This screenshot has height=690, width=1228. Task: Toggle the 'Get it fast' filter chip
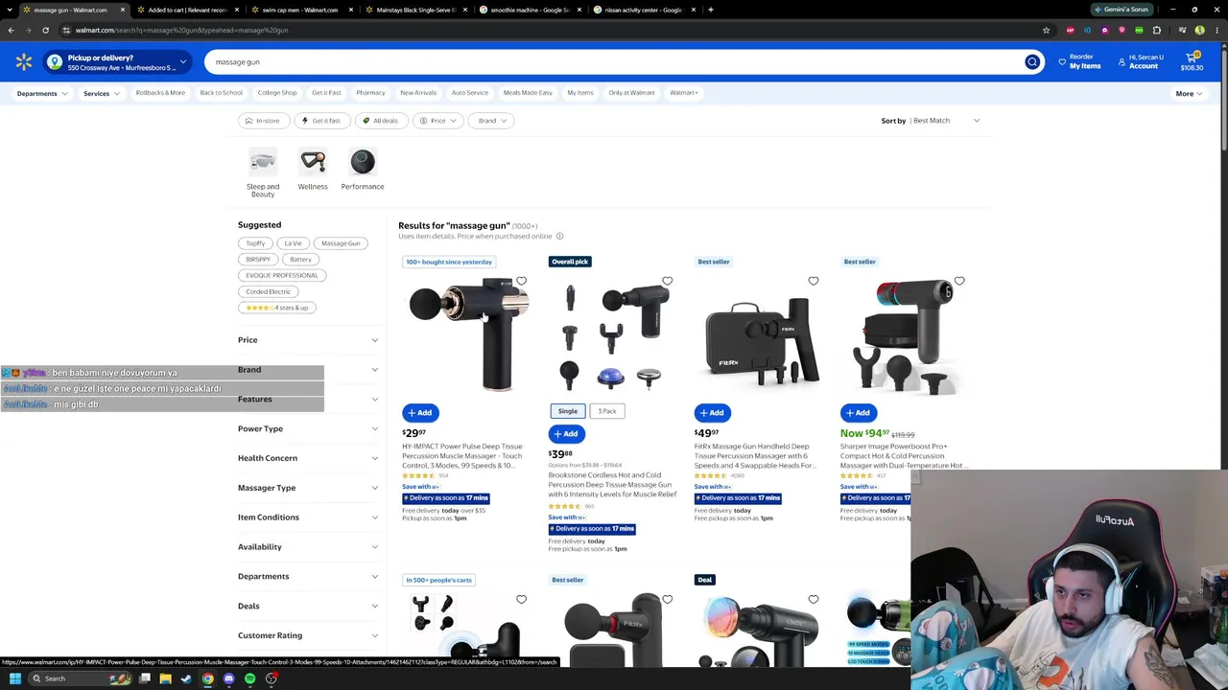pos(321,121)
